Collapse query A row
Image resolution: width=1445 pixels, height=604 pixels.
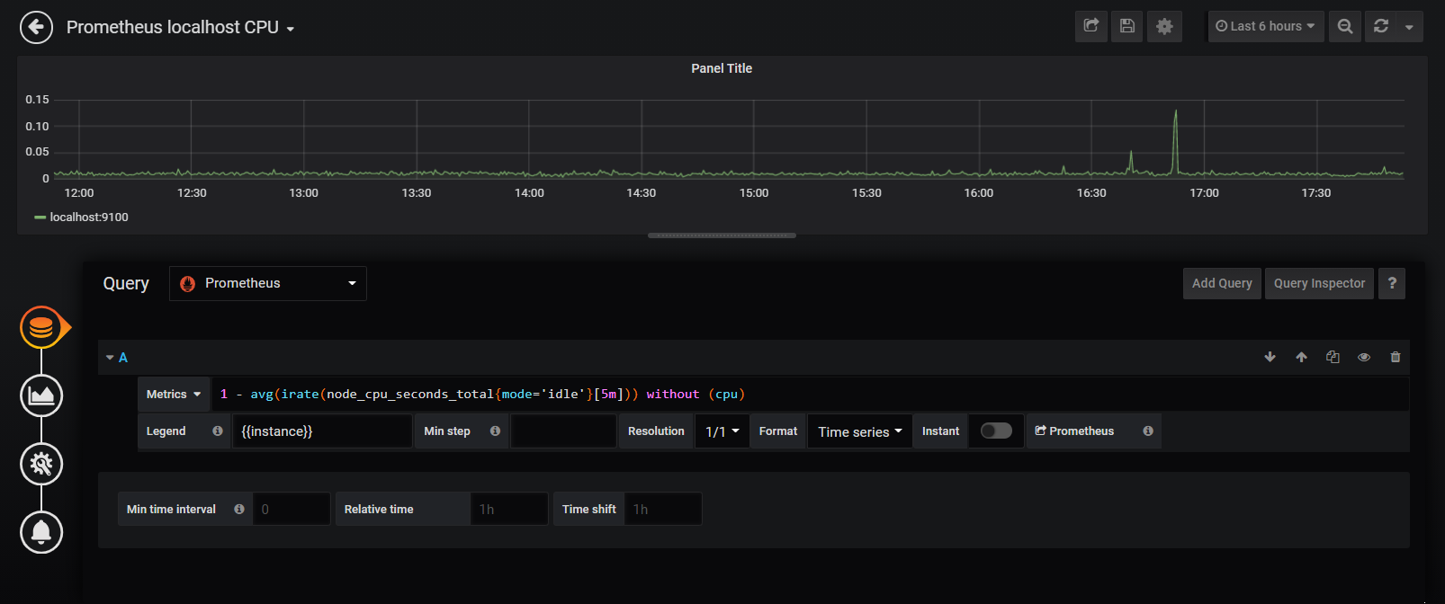[111, 358]
